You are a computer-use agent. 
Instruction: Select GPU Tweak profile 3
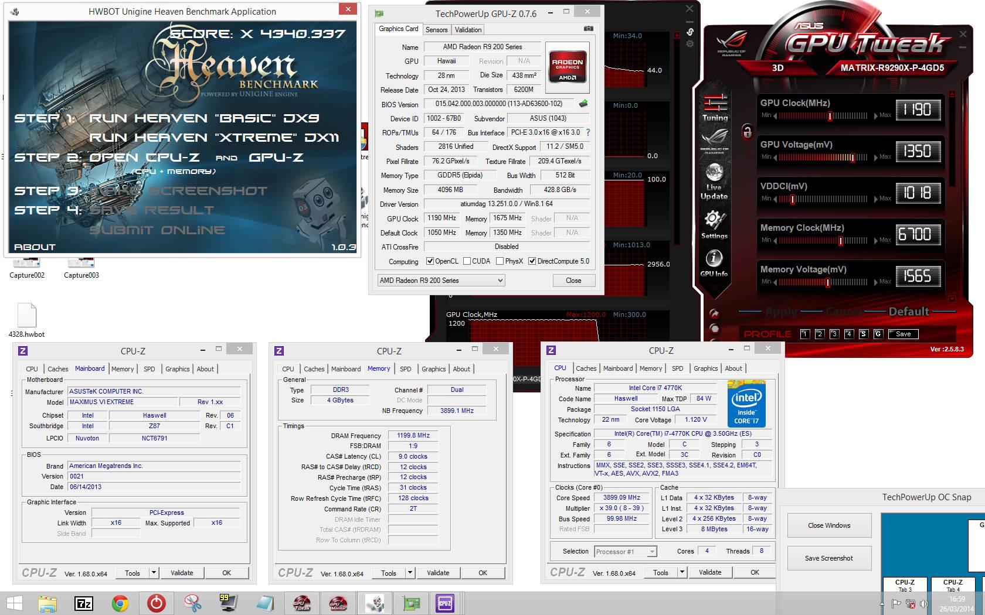pyautogui.click(x=834, y=334)
